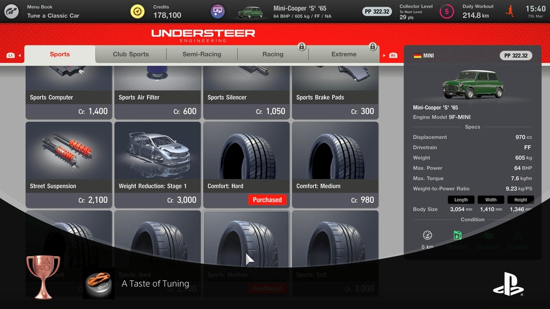Click the Max. Power 64 BHP row

pos(473,168)
